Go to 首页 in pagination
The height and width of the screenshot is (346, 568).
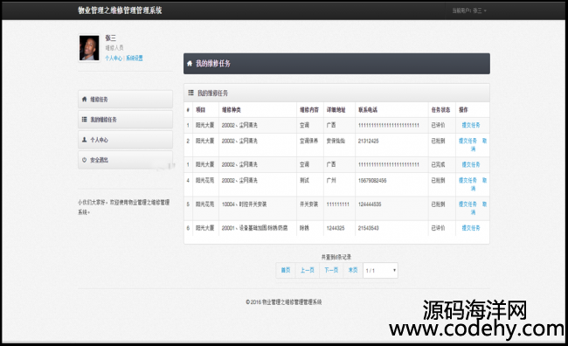[x=286, y=270]
